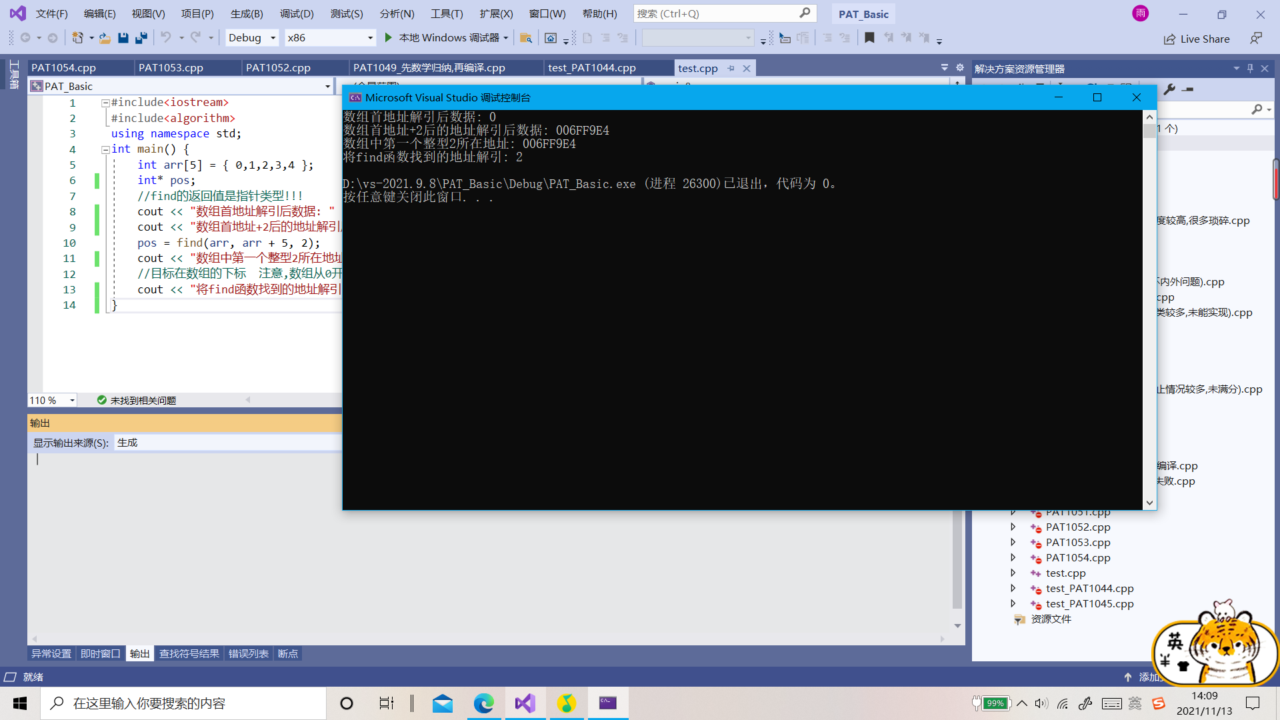Start debugging with 本地 Windows 调试器
This screenshot has width=1280, height=720.
443,37
